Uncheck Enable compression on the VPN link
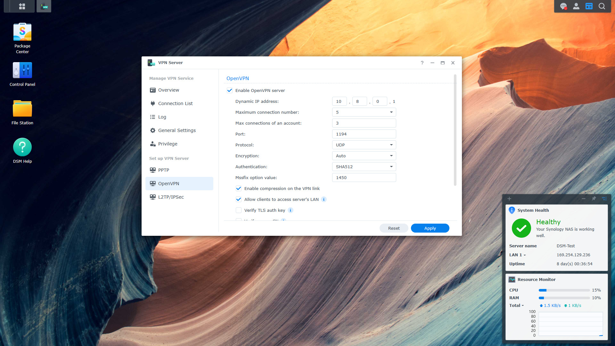Viewport: 615px width, 346px height. coord(239,188)
